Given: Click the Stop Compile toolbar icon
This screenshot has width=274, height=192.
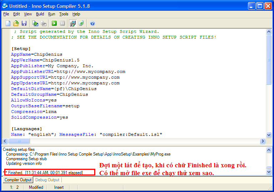Looking at the screenshot, I should [44, 23].
